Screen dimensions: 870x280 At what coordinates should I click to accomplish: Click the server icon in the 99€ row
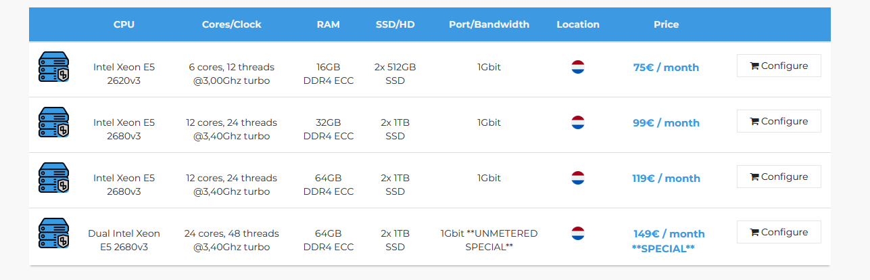pyautogui.click(x=53, y=122)
